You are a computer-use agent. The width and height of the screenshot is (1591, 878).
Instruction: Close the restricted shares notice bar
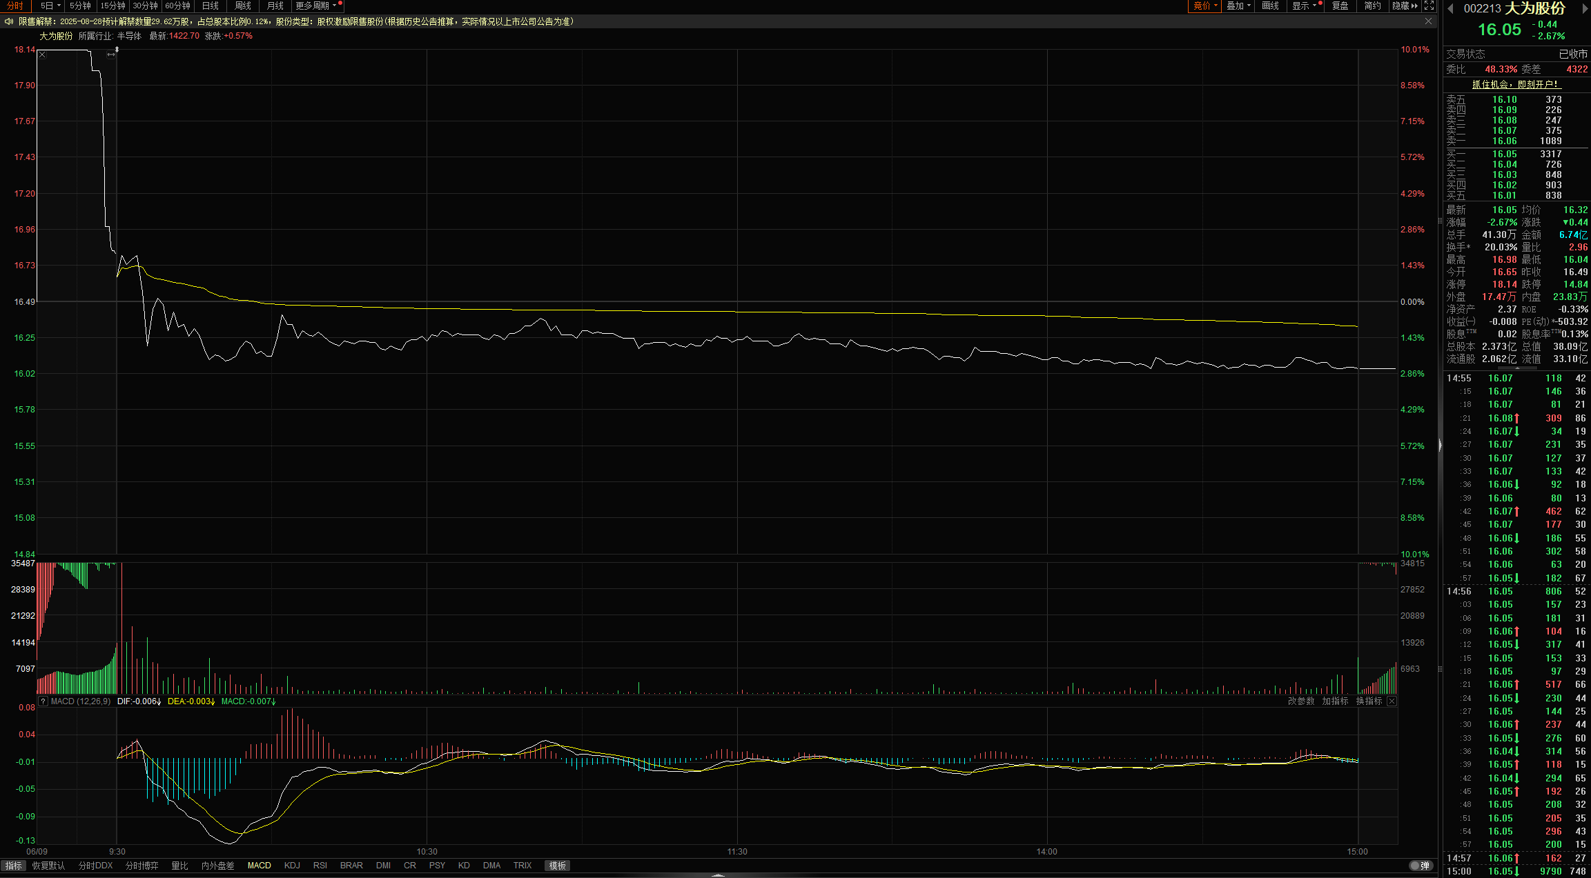[1428, 21]
